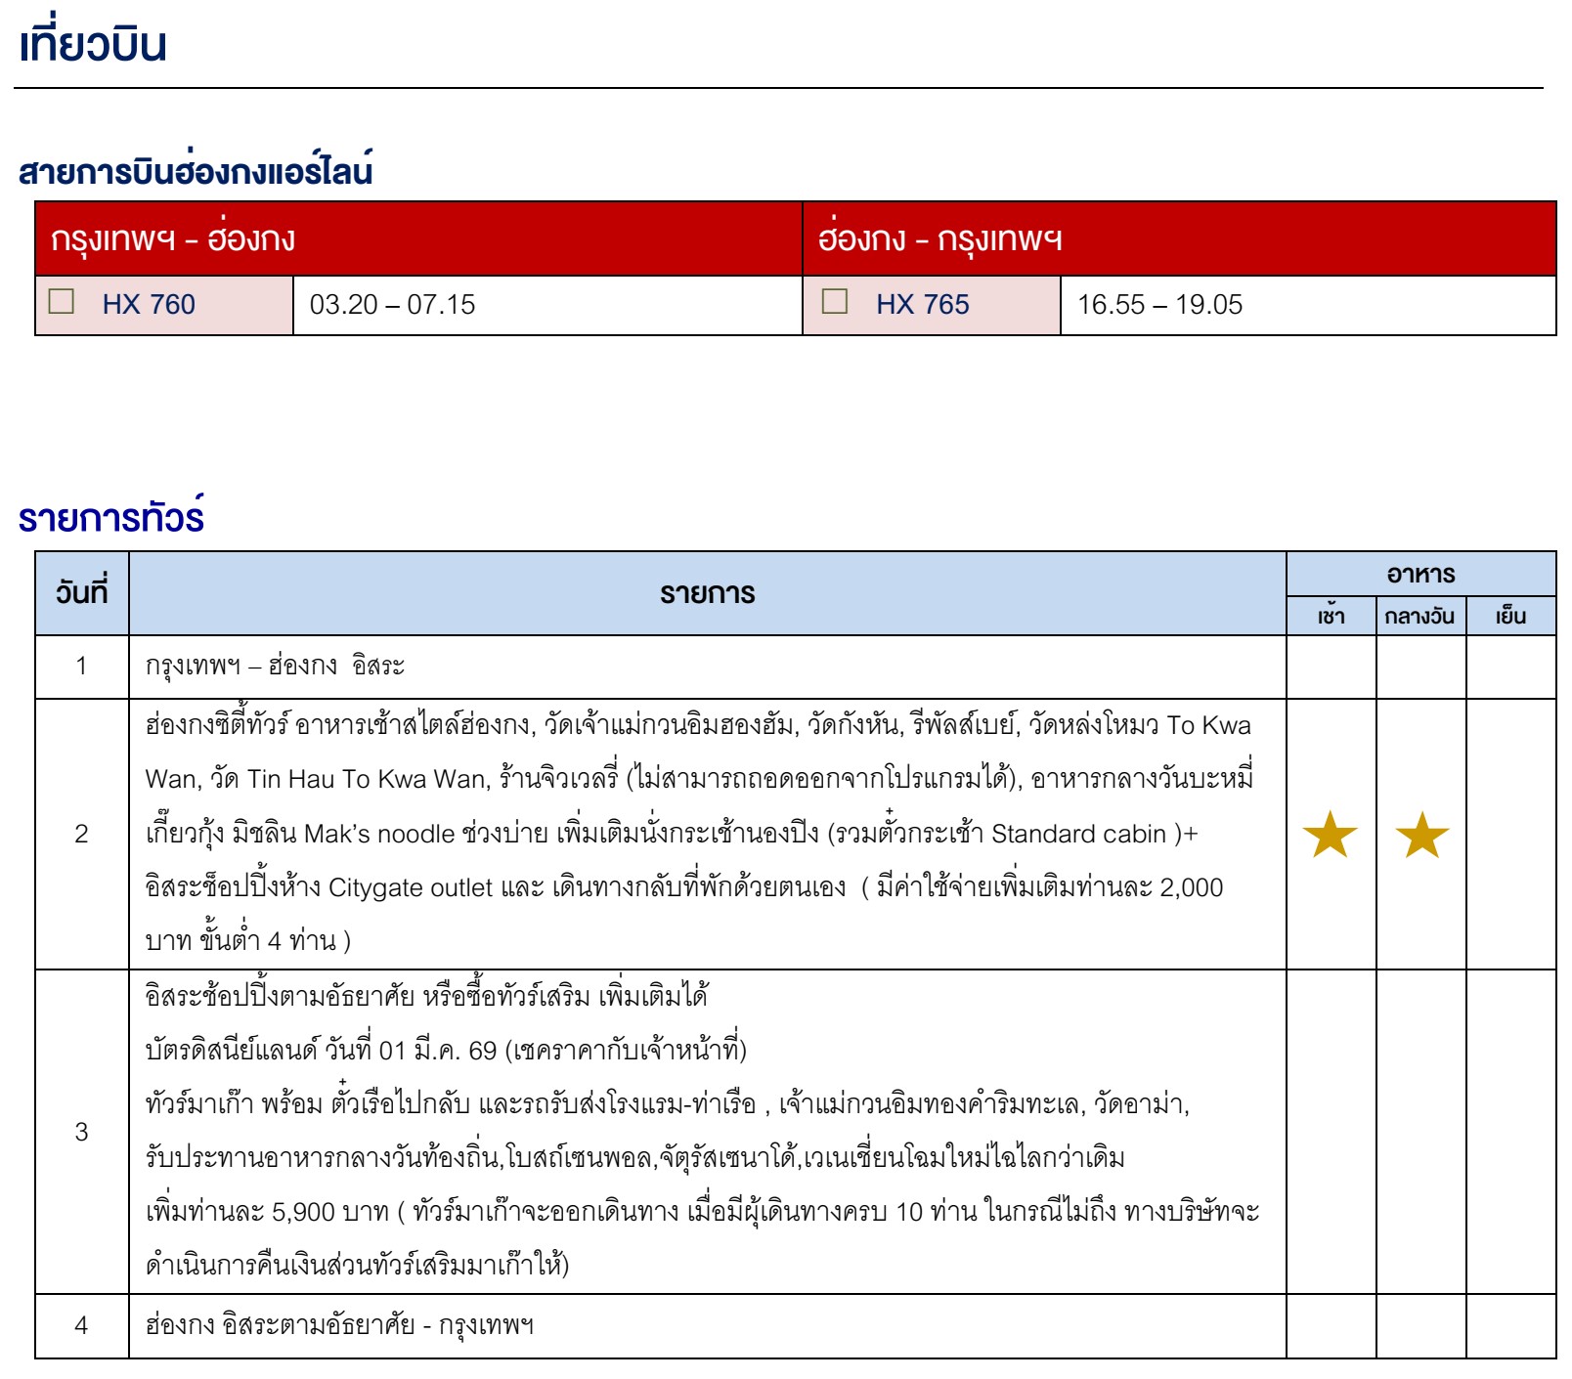Click the กรุงเทพฯ - ฮ่องกง red route header
The height and width of the screenshot is (1379, 1572).
(x=173, y=239)
